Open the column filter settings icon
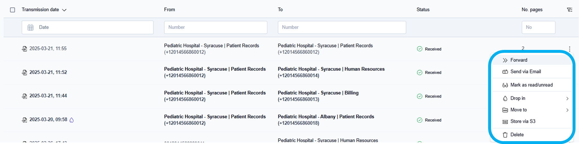This screenshot has height=144, width=579. click(x=569, y=10)
